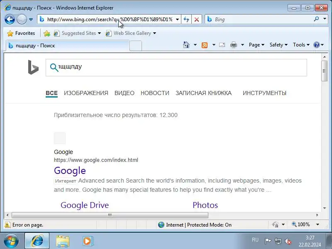332x249 pixels.
Task: Open the ИНСТРУМЕНТЫ search tools
Action: tap(264, 93)
